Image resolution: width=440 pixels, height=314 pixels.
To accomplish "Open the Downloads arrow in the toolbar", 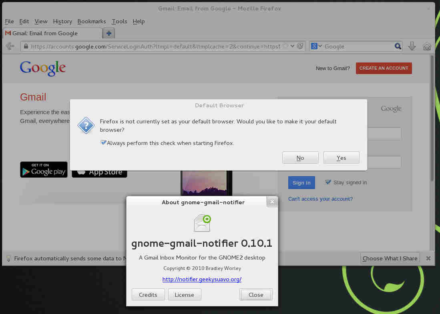I will click(x=412, y=46).
